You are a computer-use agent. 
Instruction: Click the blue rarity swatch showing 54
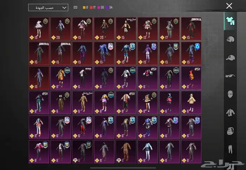tap(110, 7)
